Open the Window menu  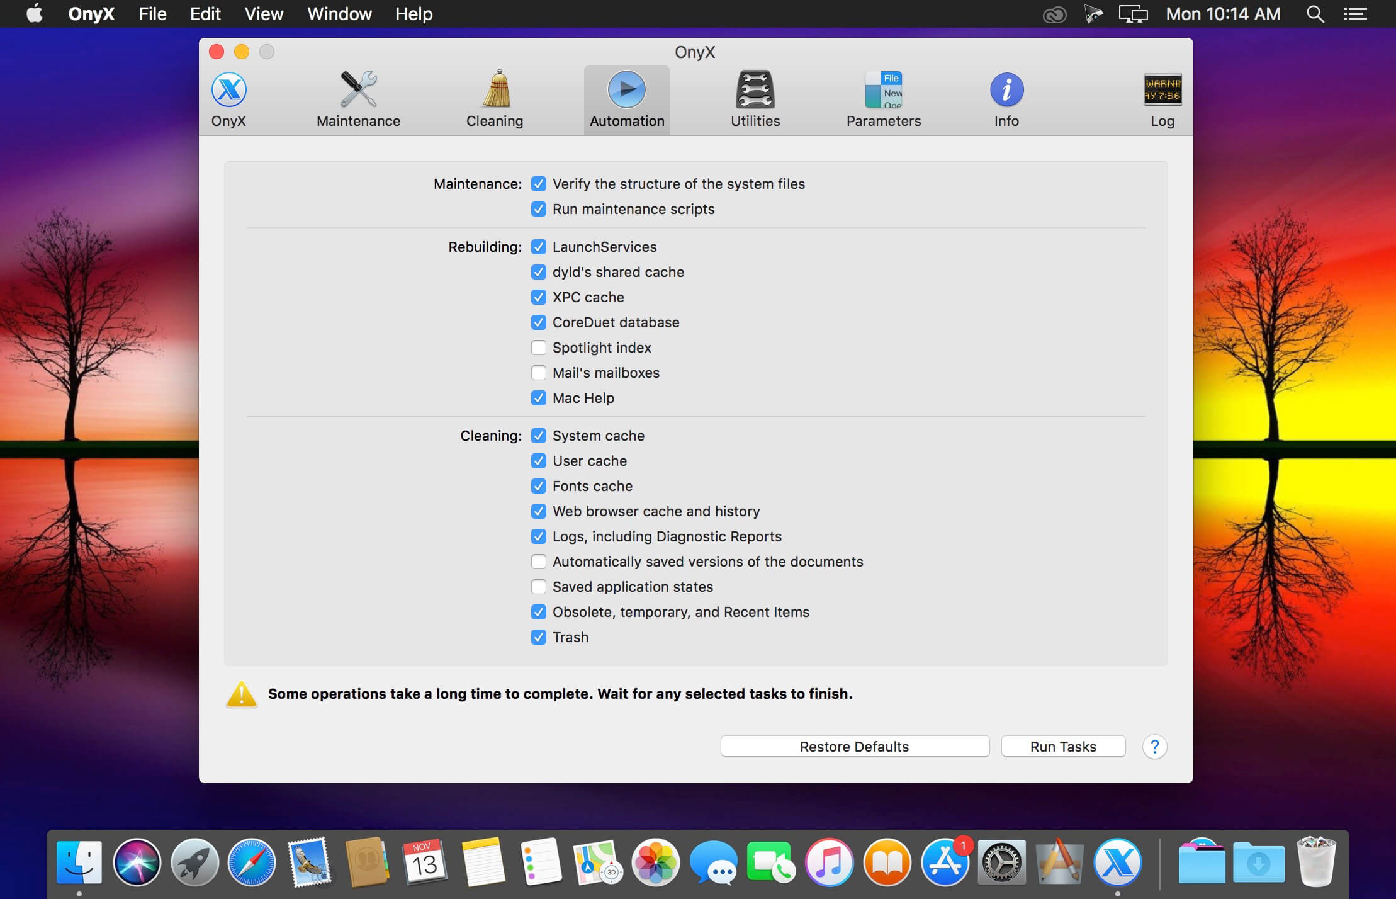(x=339, y=14)
